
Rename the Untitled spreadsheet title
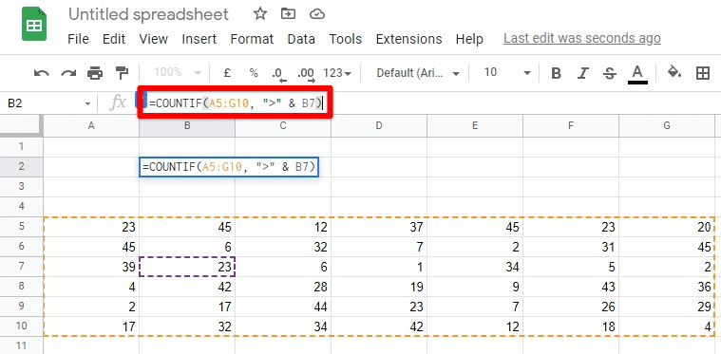148,14
